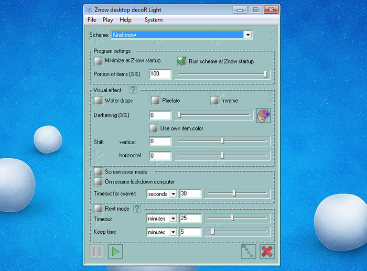Click the compact window shrink icon
The width and height of the screenshot is (367, 271).
249,252
